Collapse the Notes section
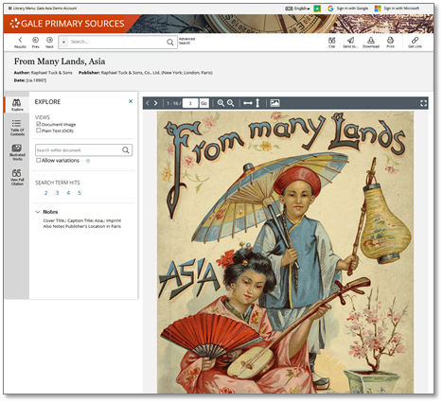Viewport: 443px width, 403px height. [x=38, y=212]
